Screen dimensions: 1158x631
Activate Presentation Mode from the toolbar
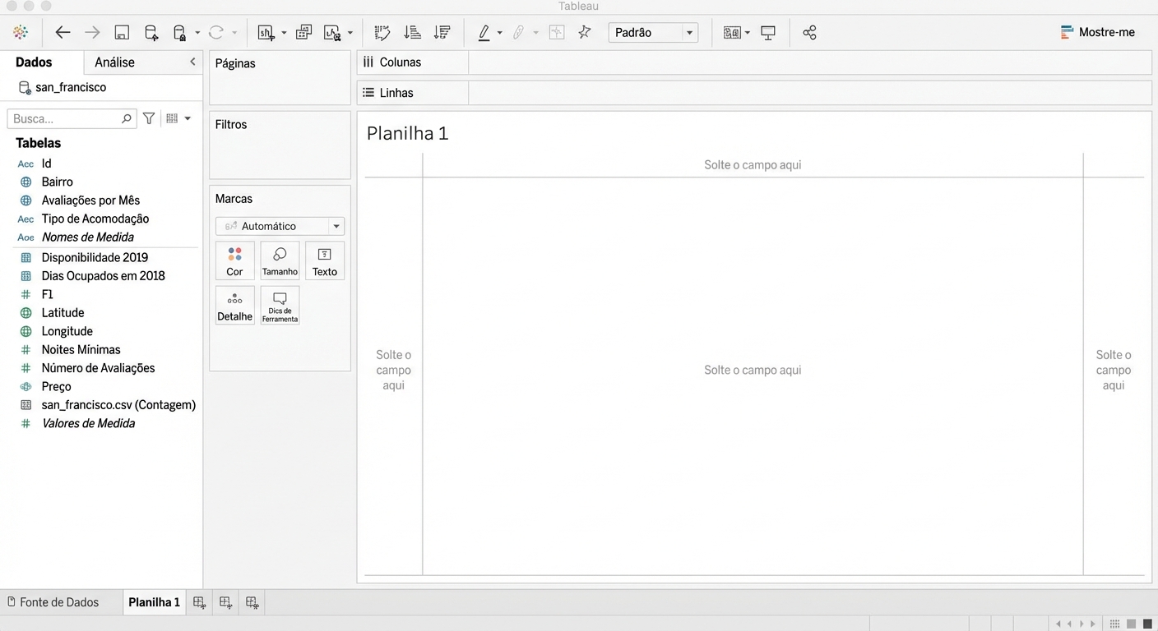coord(768,32)
